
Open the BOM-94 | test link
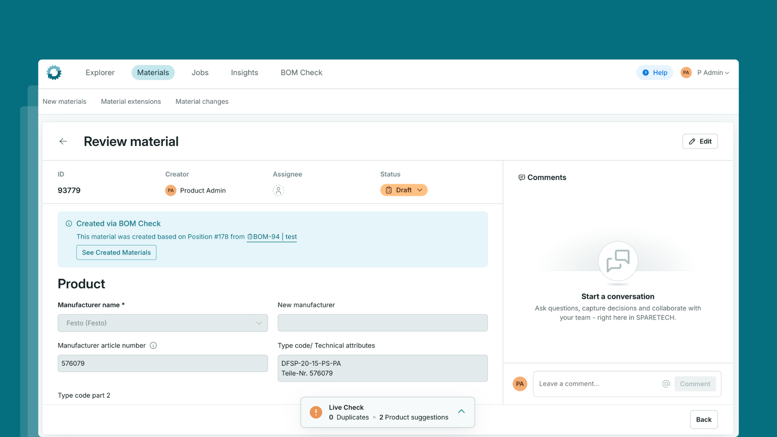click(272, 237)
